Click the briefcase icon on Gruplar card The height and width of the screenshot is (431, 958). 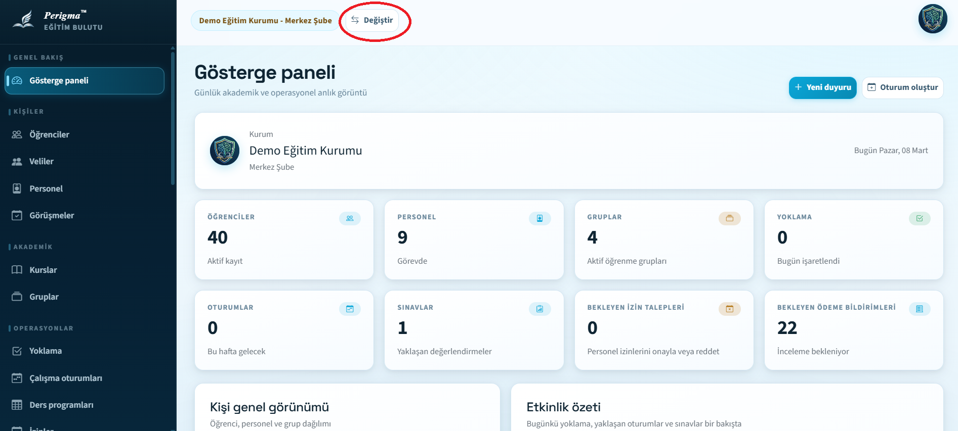click(x=729, y=218)
